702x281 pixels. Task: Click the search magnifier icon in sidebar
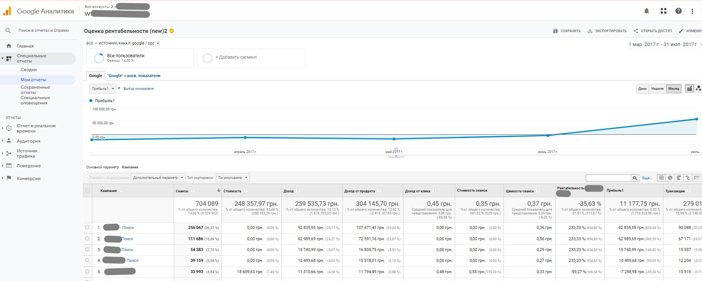pos(8,31)
